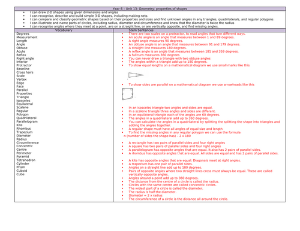Click sentence 'A trapezium has one pair of parallel sides.'
Viewport: 300px width, 231px height.
pos(161,164)
